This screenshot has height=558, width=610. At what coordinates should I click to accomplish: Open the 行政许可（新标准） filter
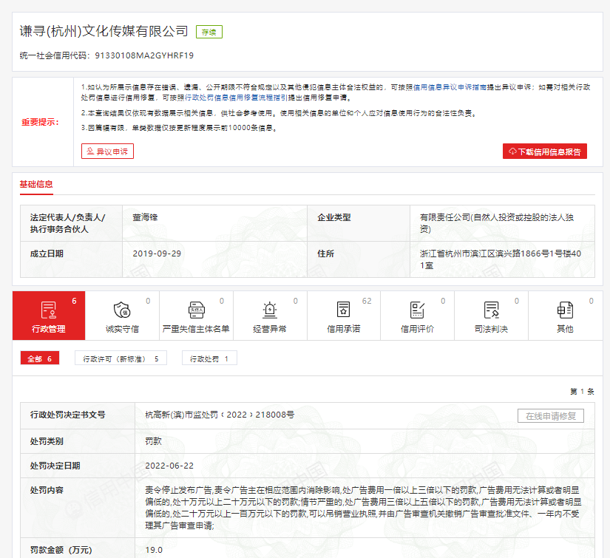pos(118,358)
